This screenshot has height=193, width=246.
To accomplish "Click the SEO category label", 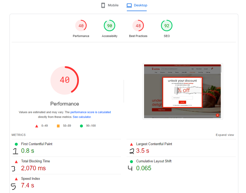I will (167, 36).
